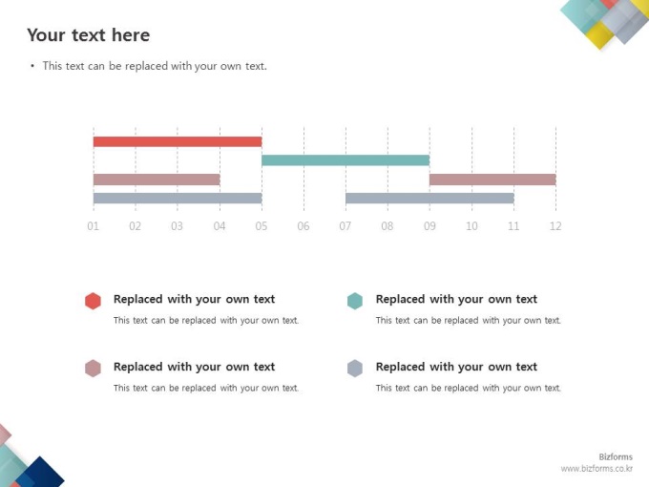Click the bullet text under the title

155,67
